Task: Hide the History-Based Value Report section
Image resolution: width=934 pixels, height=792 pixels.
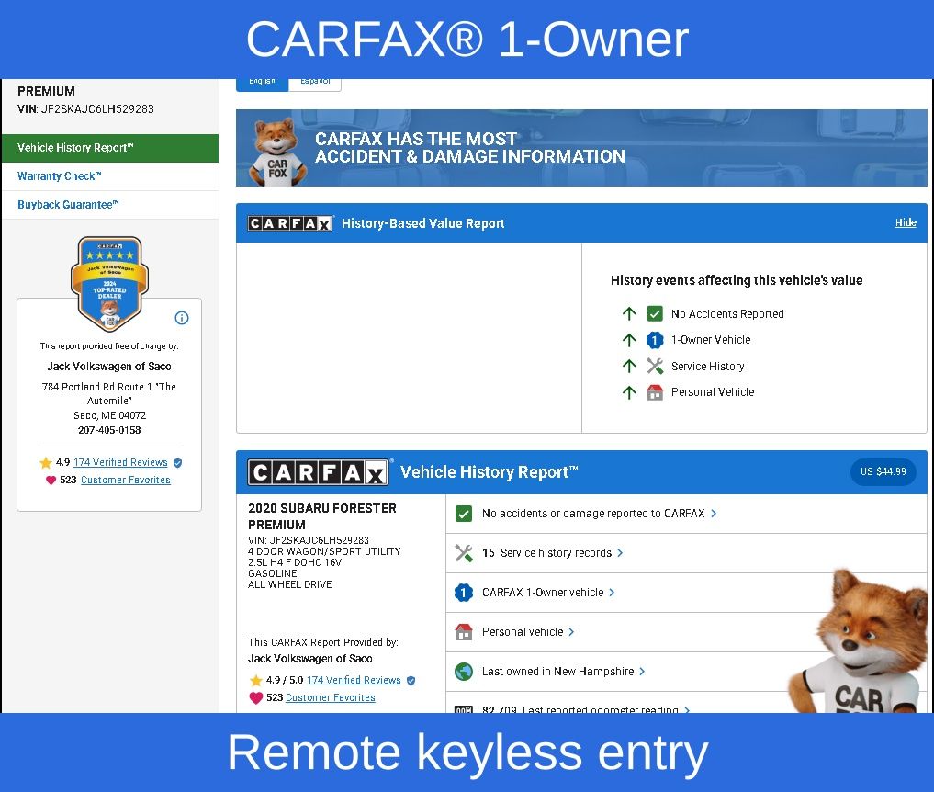Action: tap(906, 223)
